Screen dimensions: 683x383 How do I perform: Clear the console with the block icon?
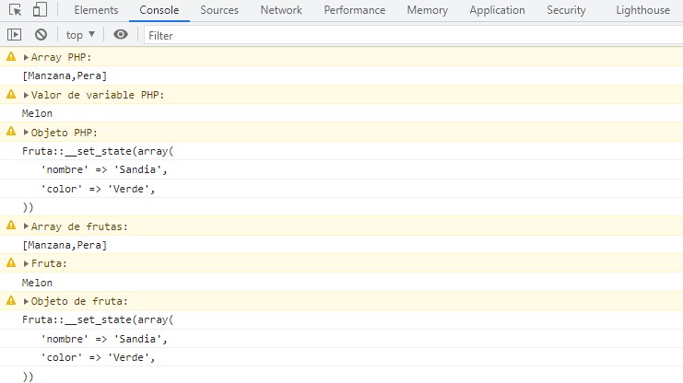pos(41,35)
